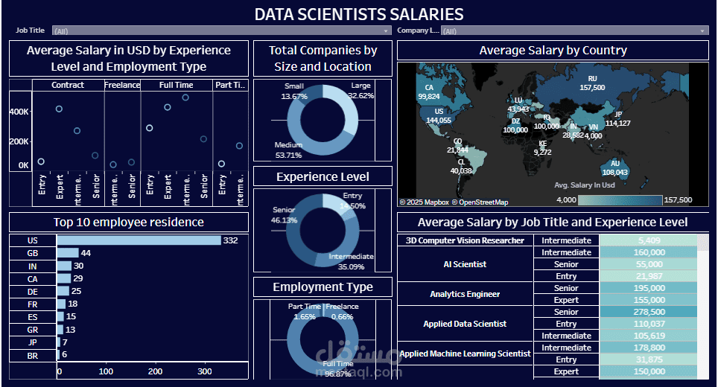This screenshot has width=718, height=387.
Task: Click the Contract Expert data point near 400K
Action: [x=59, y=109]
